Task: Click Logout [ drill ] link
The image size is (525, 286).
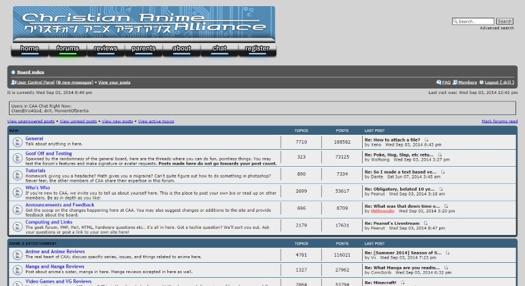Action: coord(499,82)
